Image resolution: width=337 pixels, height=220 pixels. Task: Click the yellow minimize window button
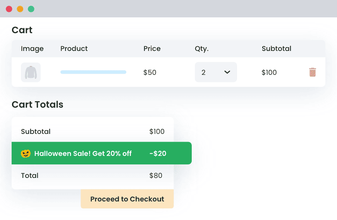point(20,9)
